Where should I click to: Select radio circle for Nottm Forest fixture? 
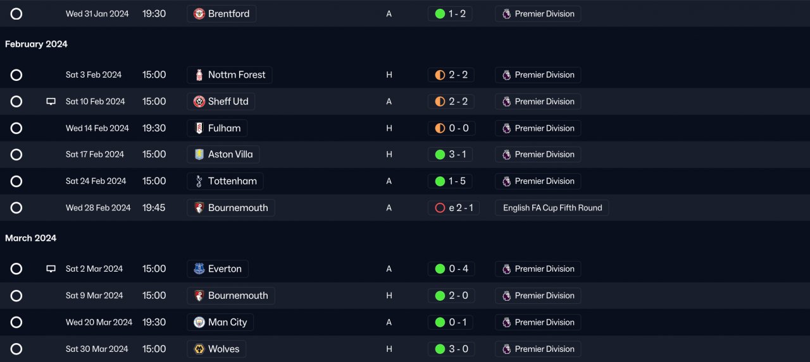click(16, 75)
